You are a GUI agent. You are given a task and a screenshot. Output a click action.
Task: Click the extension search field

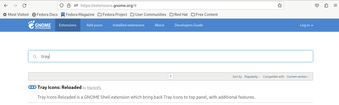click(x=175, y=56)
